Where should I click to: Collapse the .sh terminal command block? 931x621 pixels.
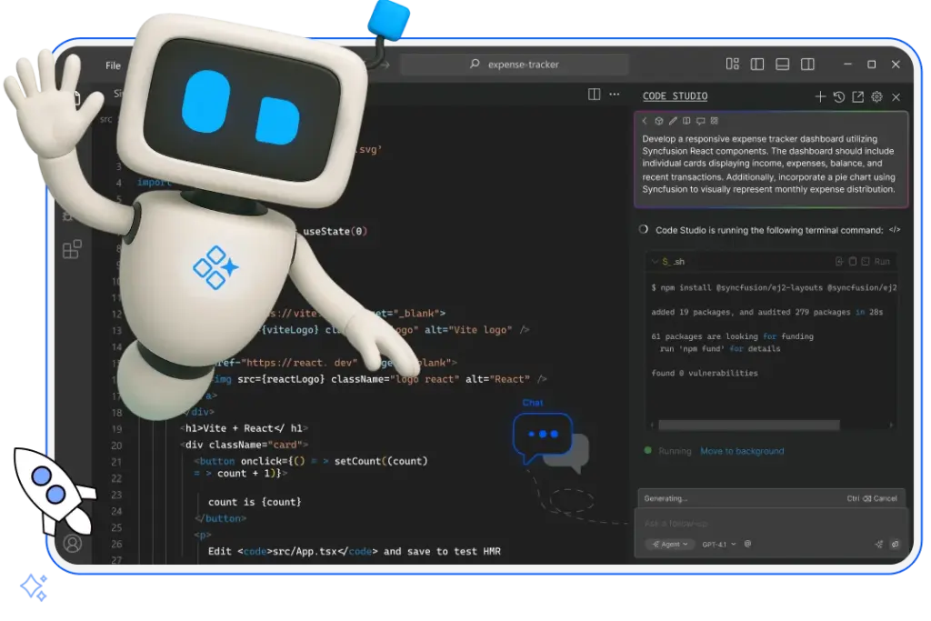point(655,261)
